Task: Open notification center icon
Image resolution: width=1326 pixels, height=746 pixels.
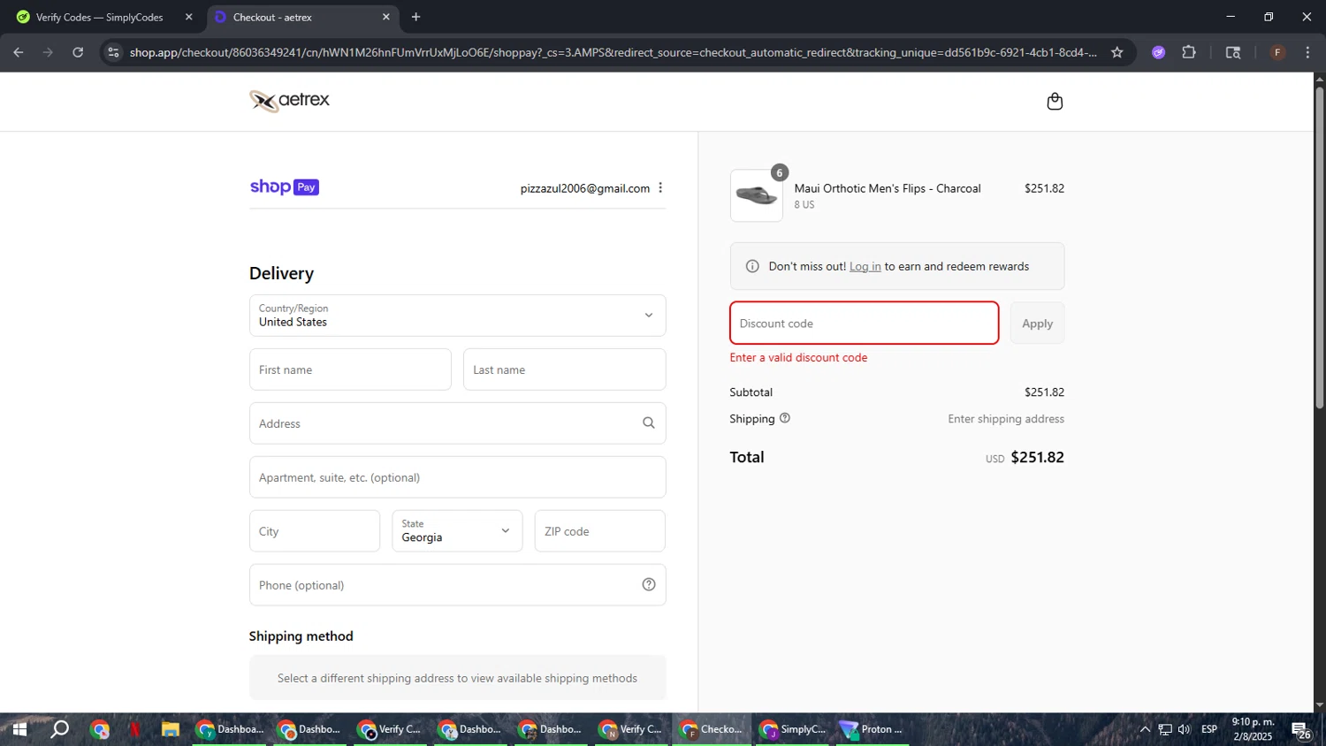Action: [x=1301, y=730]
